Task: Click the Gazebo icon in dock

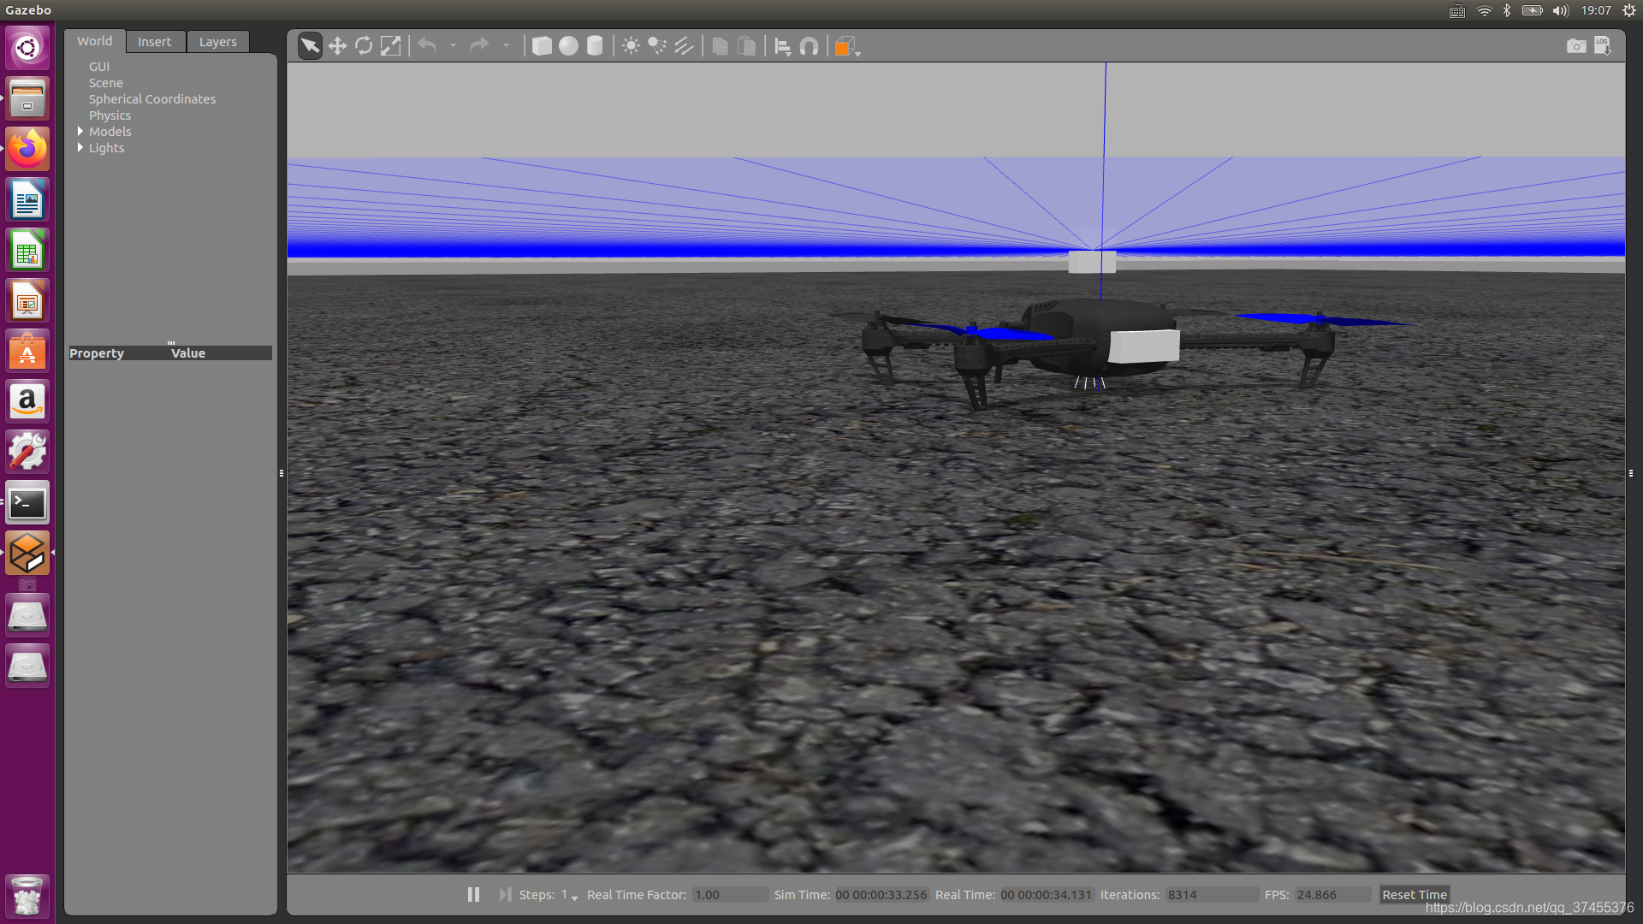Action: (x=27, y=553)
